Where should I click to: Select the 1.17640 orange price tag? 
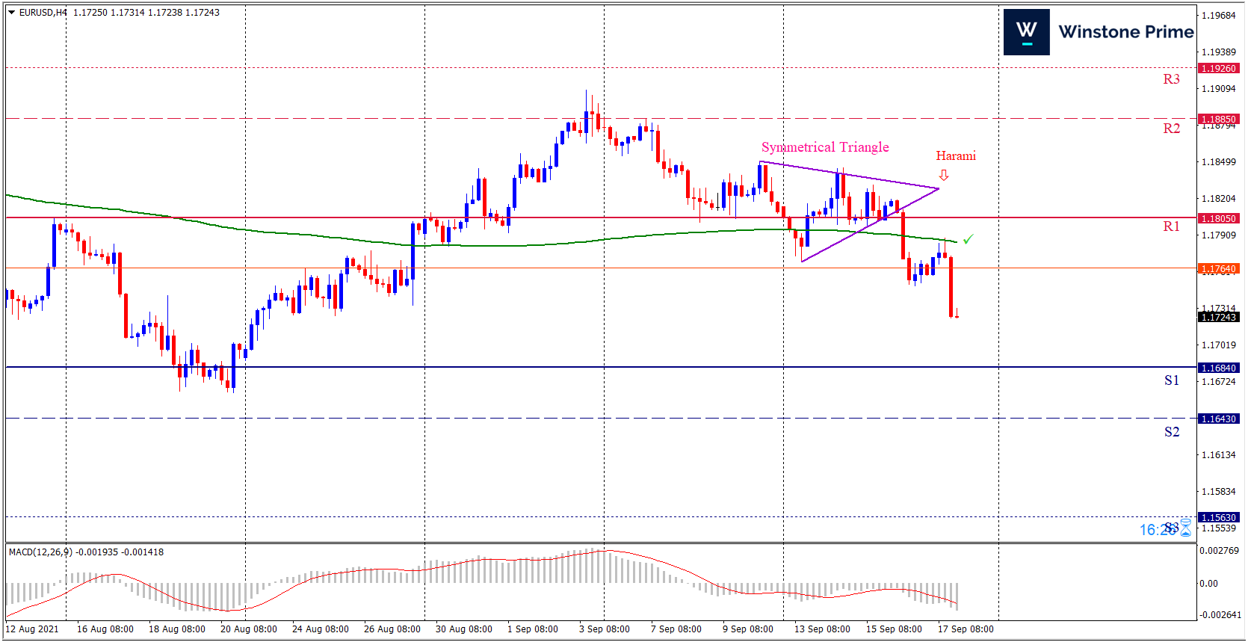coord(1218,268)
